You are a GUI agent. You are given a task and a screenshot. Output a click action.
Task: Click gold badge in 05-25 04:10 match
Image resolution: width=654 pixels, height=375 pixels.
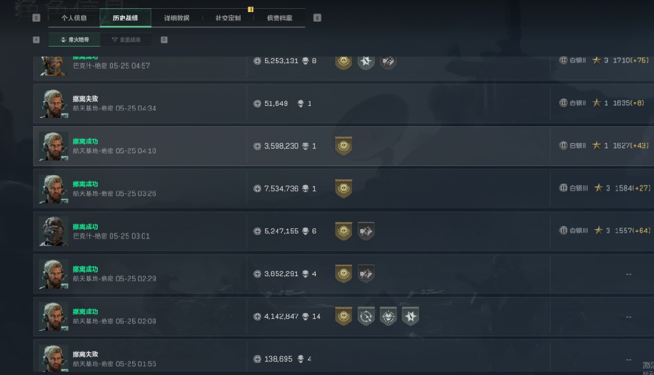click(x=344, y=146)
